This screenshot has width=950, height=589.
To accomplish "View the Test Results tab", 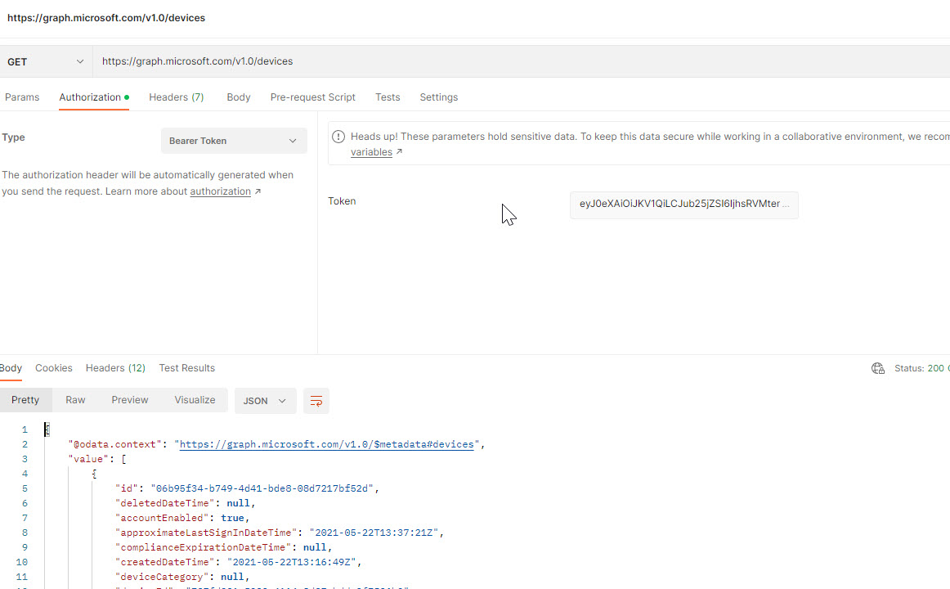I will pos(186,368).
